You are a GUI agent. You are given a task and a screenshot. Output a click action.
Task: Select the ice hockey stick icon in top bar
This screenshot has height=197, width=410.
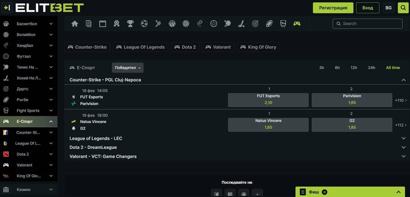(241, 23)
